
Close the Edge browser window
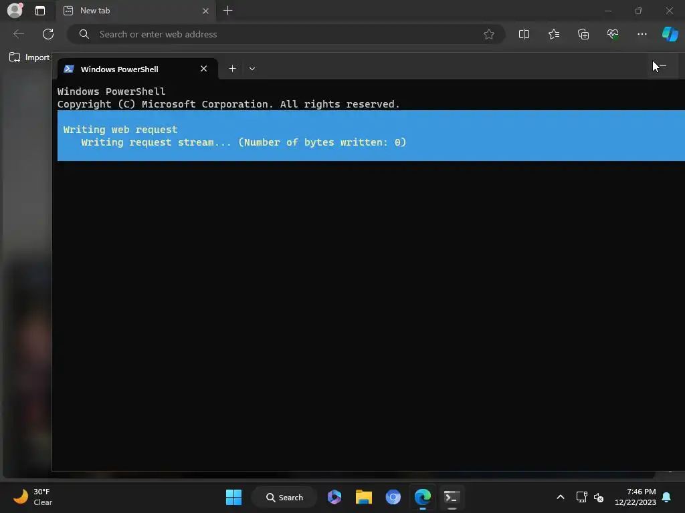click(x=669, y=11)
